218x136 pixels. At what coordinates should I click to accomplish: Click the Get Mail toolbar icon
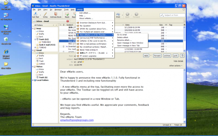coord(36,14)
